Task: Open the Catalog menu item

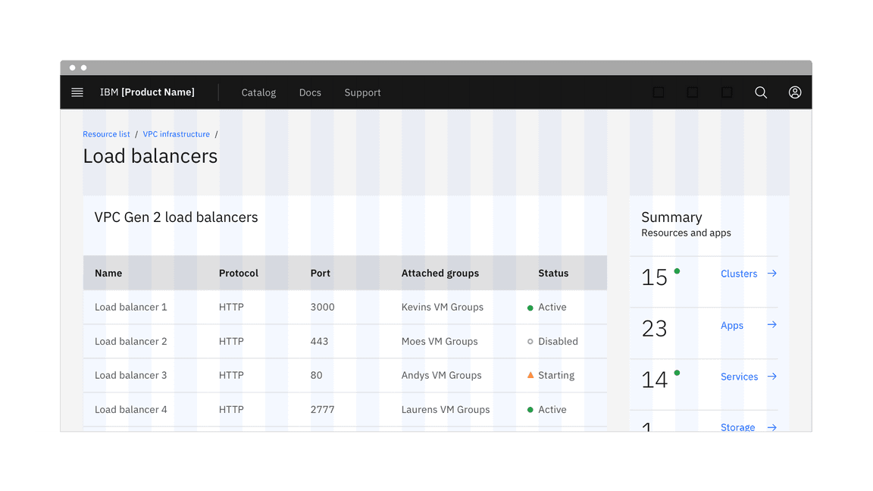Action: (x=258, y=92)
